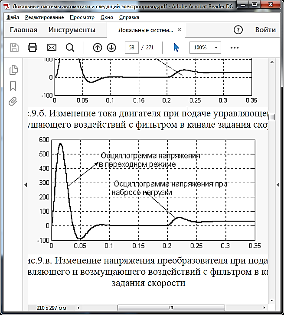Screen dimensions: 284x315
Task: Click the 100% zoom value field
Action: pyautogui.click(x=200, y=48)
